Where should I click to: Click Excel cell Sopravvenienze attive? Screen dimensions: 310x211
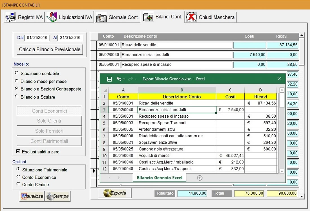(177, 143)
